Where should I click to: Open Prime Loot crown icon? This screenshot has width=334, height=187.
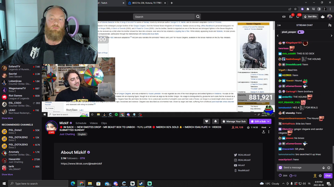click(x=284, y=17)
